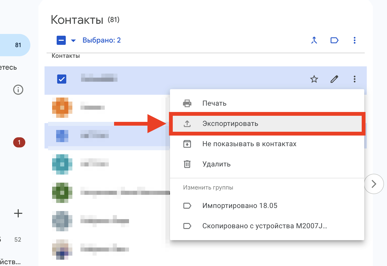Uncheck the selected top contact checkbox
387x266 pixels.
pos(61,79)
